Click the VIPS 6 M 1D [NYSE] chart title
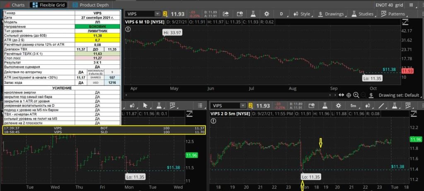Image resolution: width=424 pixels, height=191 pixels. click(x=145, y=22)
